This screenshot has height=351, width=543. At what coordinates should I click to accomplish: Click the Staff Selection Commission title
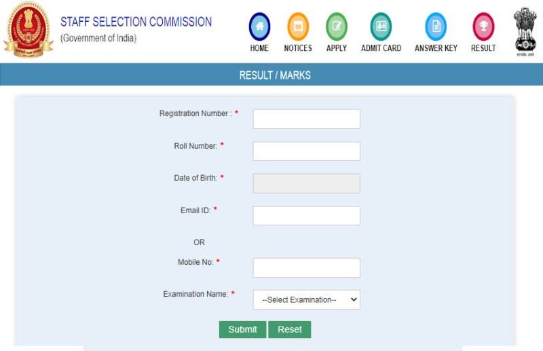(136, 22)
